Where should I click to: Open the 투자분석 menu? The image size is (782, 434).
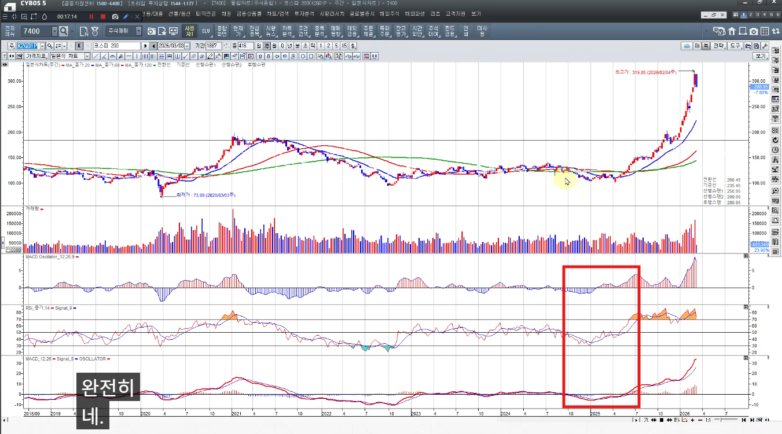pos(304,13)
